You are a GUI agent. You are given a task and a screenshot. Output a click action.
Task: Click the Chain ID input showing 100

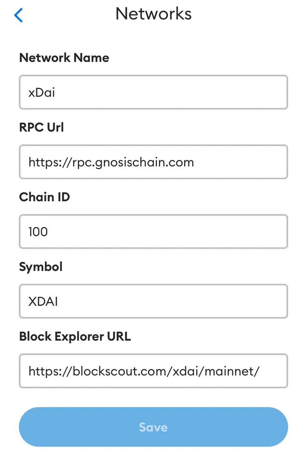pyautogui.click(x=153, y=232)
